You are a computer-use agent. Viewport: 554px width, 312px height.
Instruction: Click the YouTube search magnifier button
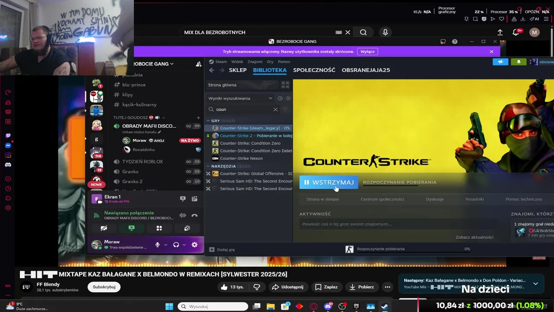coord(363,32)
